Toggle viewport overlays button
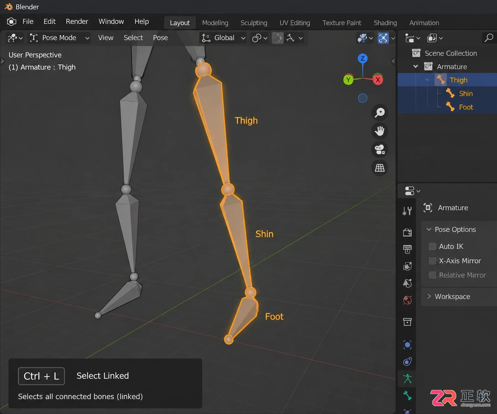Image resolution: width=497 pixels, height=414 pixels. point(383,38)
